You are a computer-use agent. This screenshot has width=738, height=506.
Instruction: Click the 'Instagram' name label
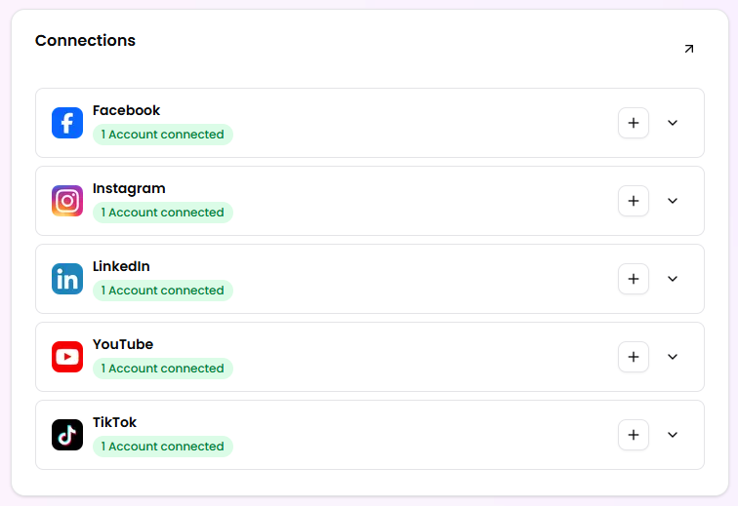tap(129, 188)
